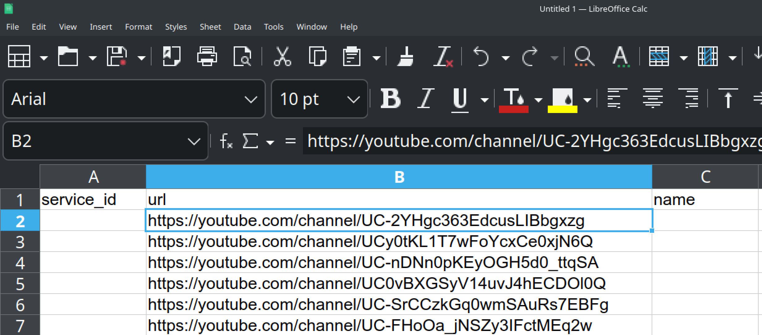The height and width of the screenshot is (335, 762).
Task: Click the Save icon
Action: pos(117,56)
